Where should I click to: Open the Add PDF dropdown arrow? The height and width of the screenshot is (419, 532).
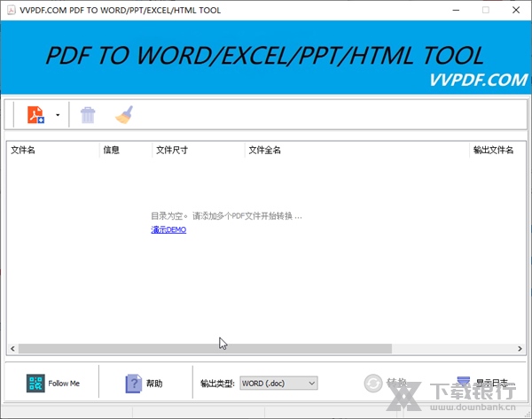58,115
